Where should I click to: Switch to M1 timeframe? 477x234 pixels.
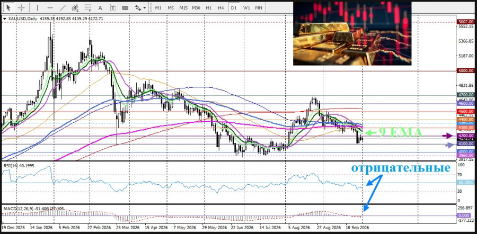click(158, 8)
